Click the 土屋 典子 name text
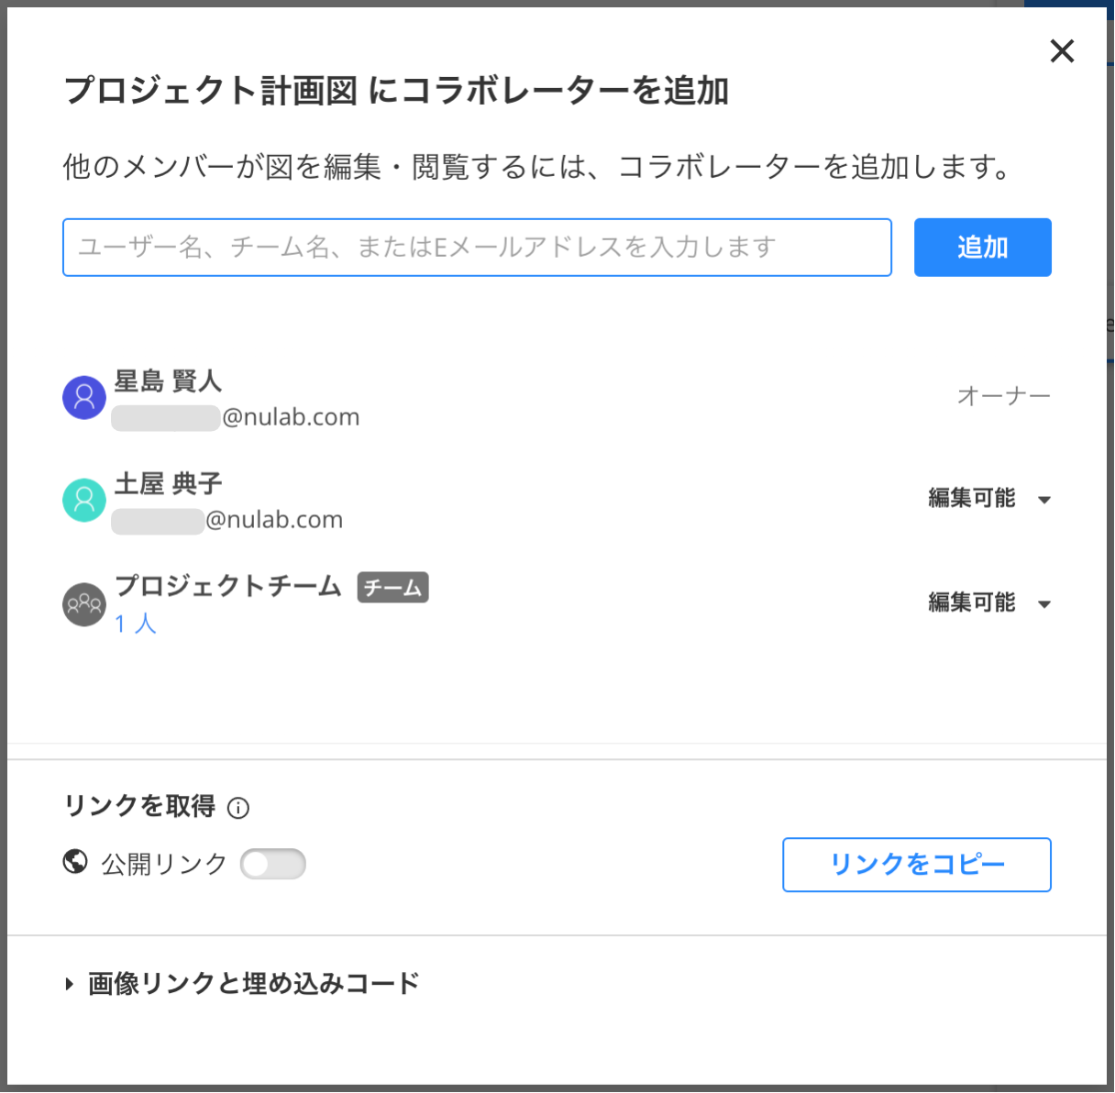This screenshot has width=1115, height=1093. [x=168, y=483]
